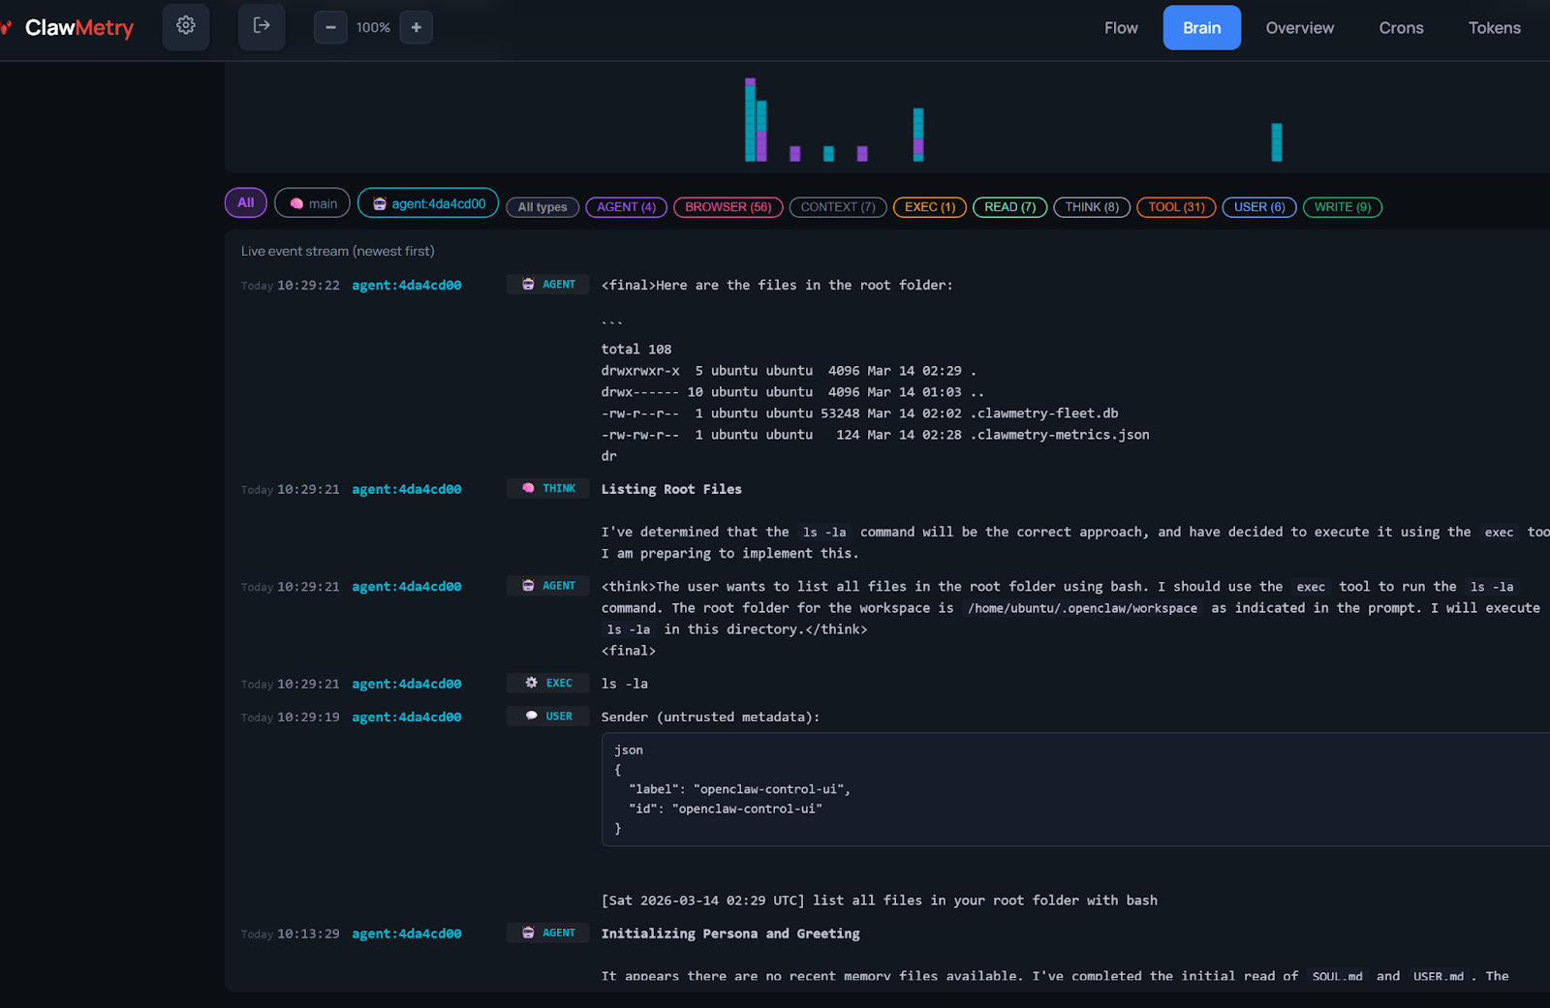This screenshot has height=1008, width=1550.
Task: Click the 'Live event stream (newest first)' label
Action: point(338,252)
